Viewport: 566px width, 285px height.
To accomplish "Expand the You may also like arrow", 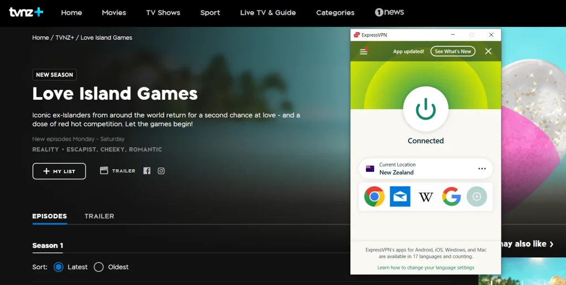I will click(x=552, y=244).
